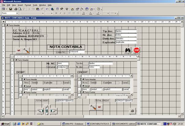
Task: Open the New Object dropdown arrow
Action: tap(94, 9)
